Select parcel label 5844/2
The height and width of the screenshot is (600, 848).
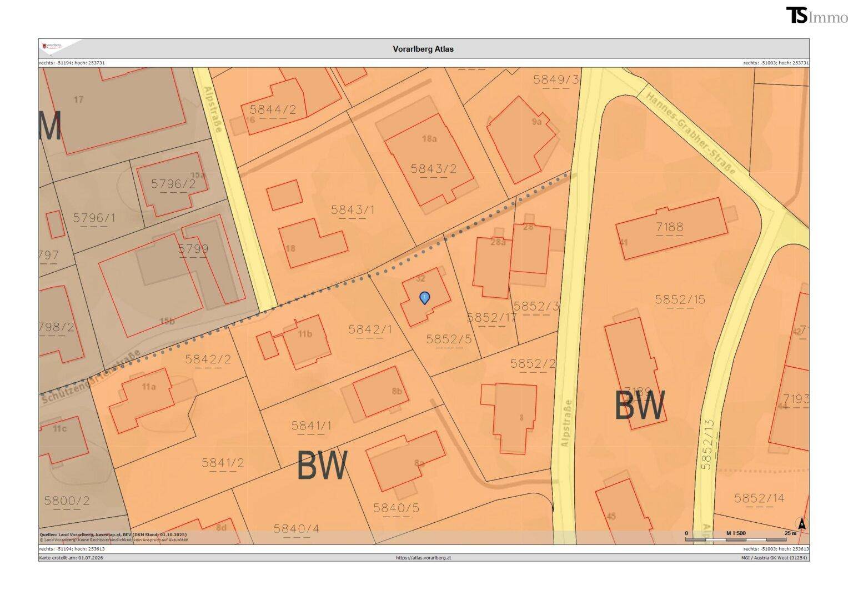[x=273, y=109]
